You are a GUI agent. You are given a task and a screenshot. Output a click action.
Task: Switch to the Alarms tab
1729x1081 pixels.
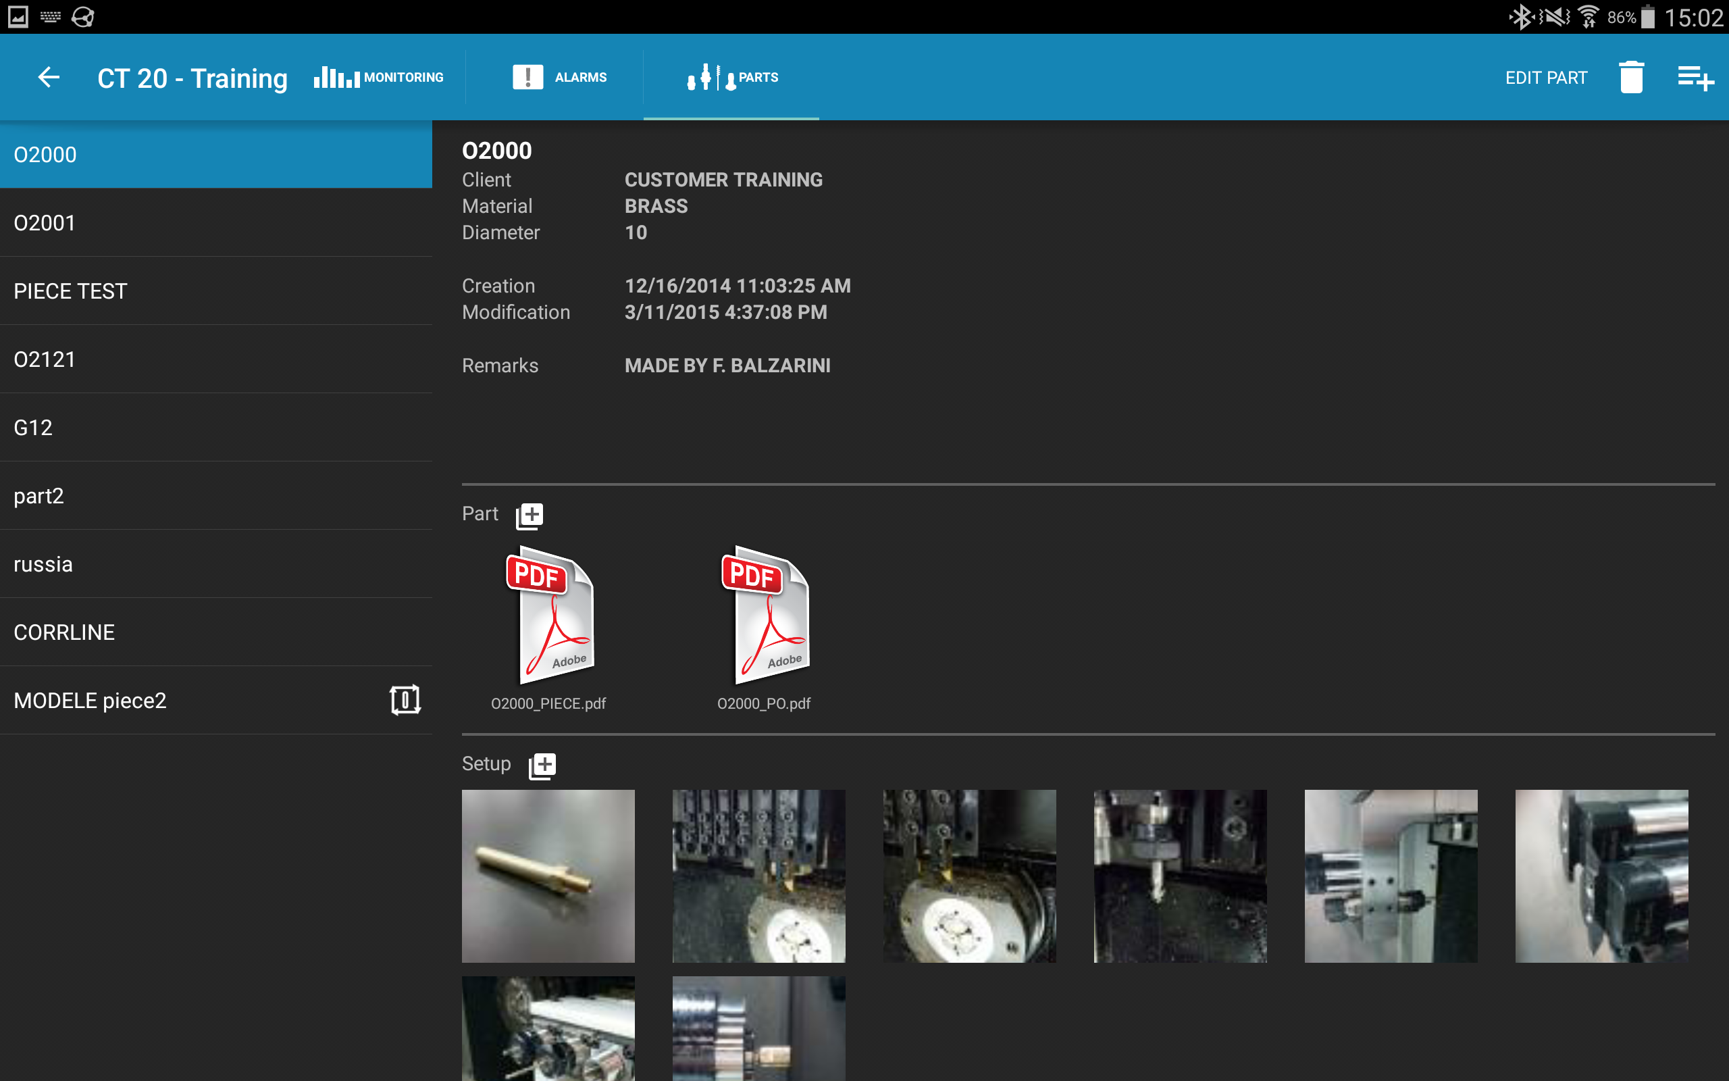pos(559,77)
